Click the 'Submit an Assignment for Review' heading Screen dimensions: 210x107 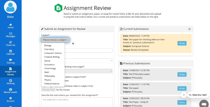tap(65, 29)
